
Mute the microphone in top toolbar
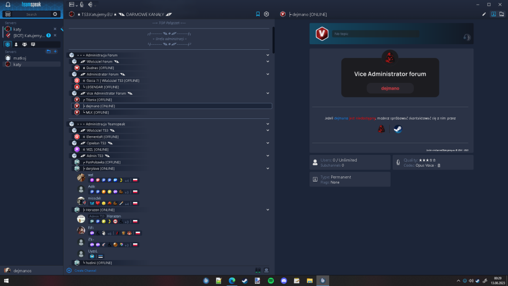(82, 5)
